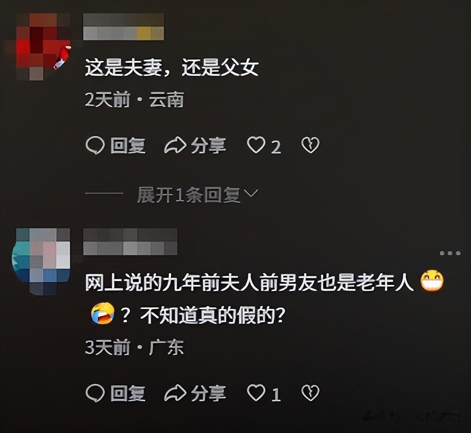Click the share arrow icon on the Guangdong comment
This screenshot has height=433, width=471.
click(175, 393)
